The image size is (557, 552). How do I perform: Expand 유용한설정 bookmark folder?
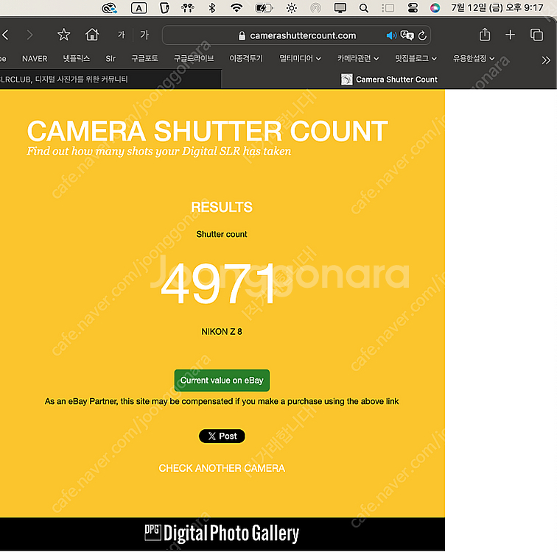pos(474,59)
